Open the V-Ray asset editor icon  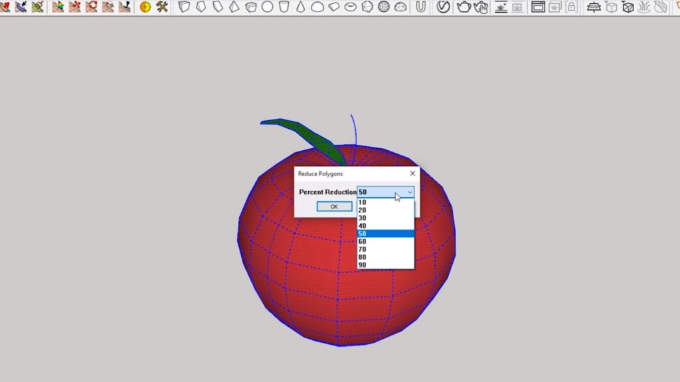[443, 7]
